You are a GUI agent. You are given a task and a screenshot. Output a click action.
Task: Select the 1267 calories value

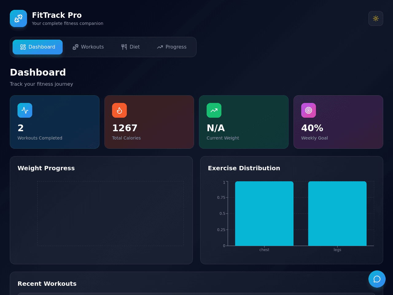125,128
